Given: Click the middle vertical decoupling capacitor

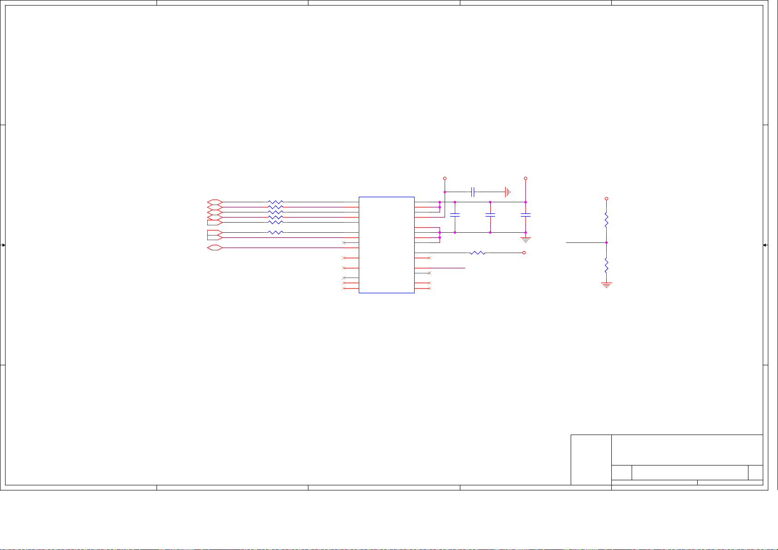Looking at the screenshot, I should click(x=490, y=215).
